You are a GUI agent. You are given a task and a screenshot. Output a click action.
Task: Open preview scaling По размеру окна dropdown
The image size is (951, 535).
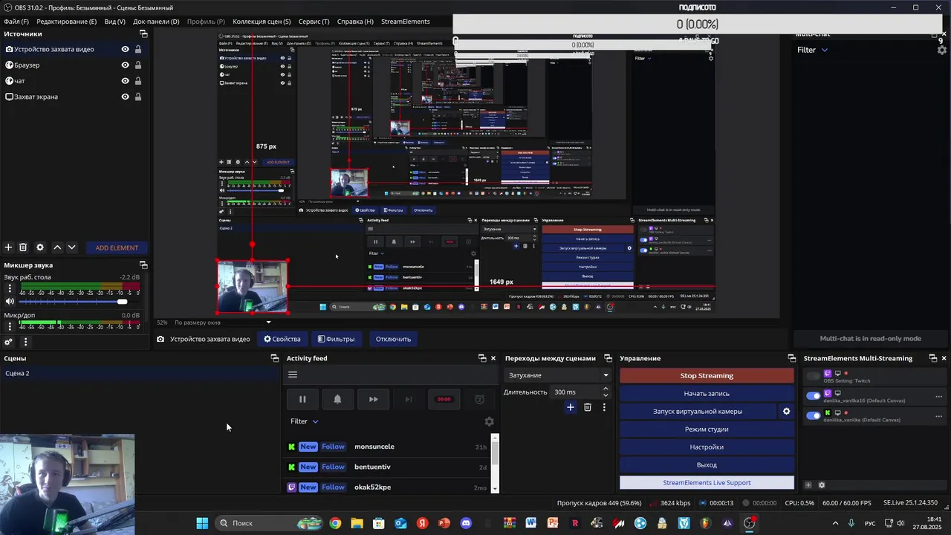222,322
